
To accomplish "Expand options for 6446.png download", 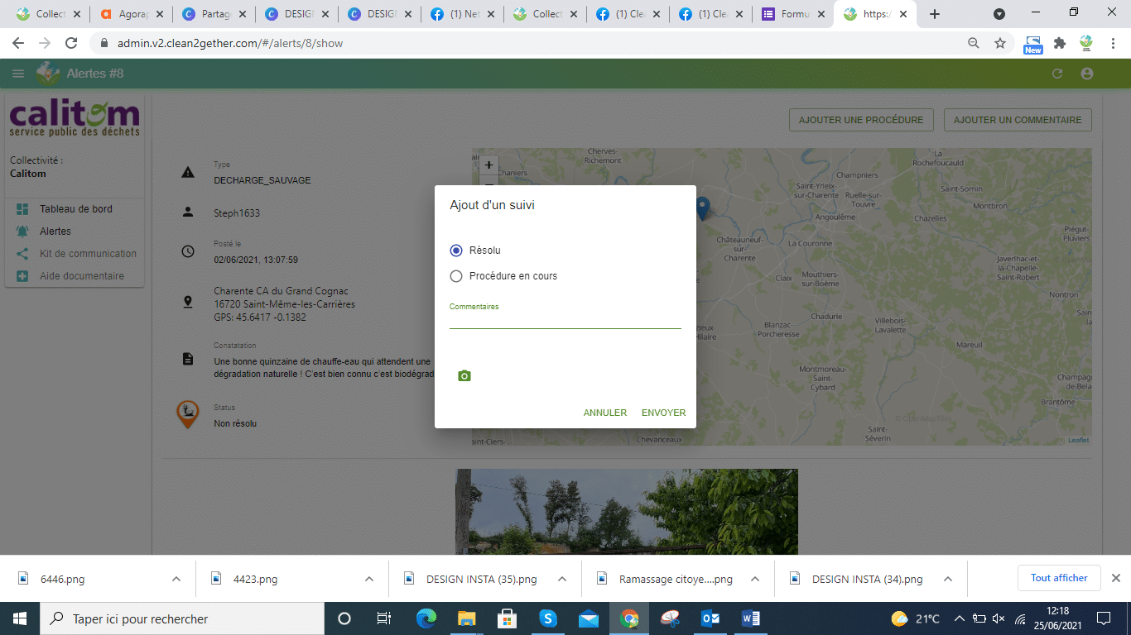I will point(176,579).
